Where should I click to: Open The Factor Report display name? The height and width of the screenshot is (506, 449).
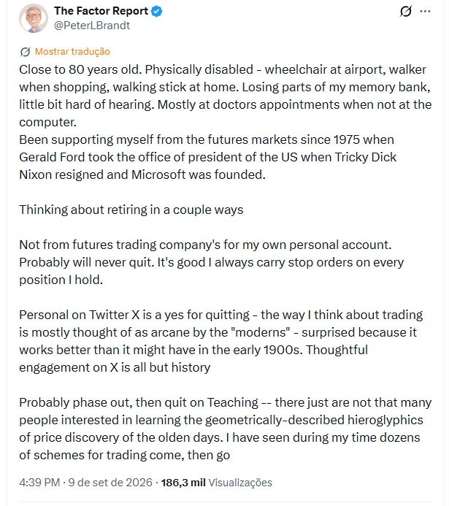pyautogui.click(x=101, y=11)
